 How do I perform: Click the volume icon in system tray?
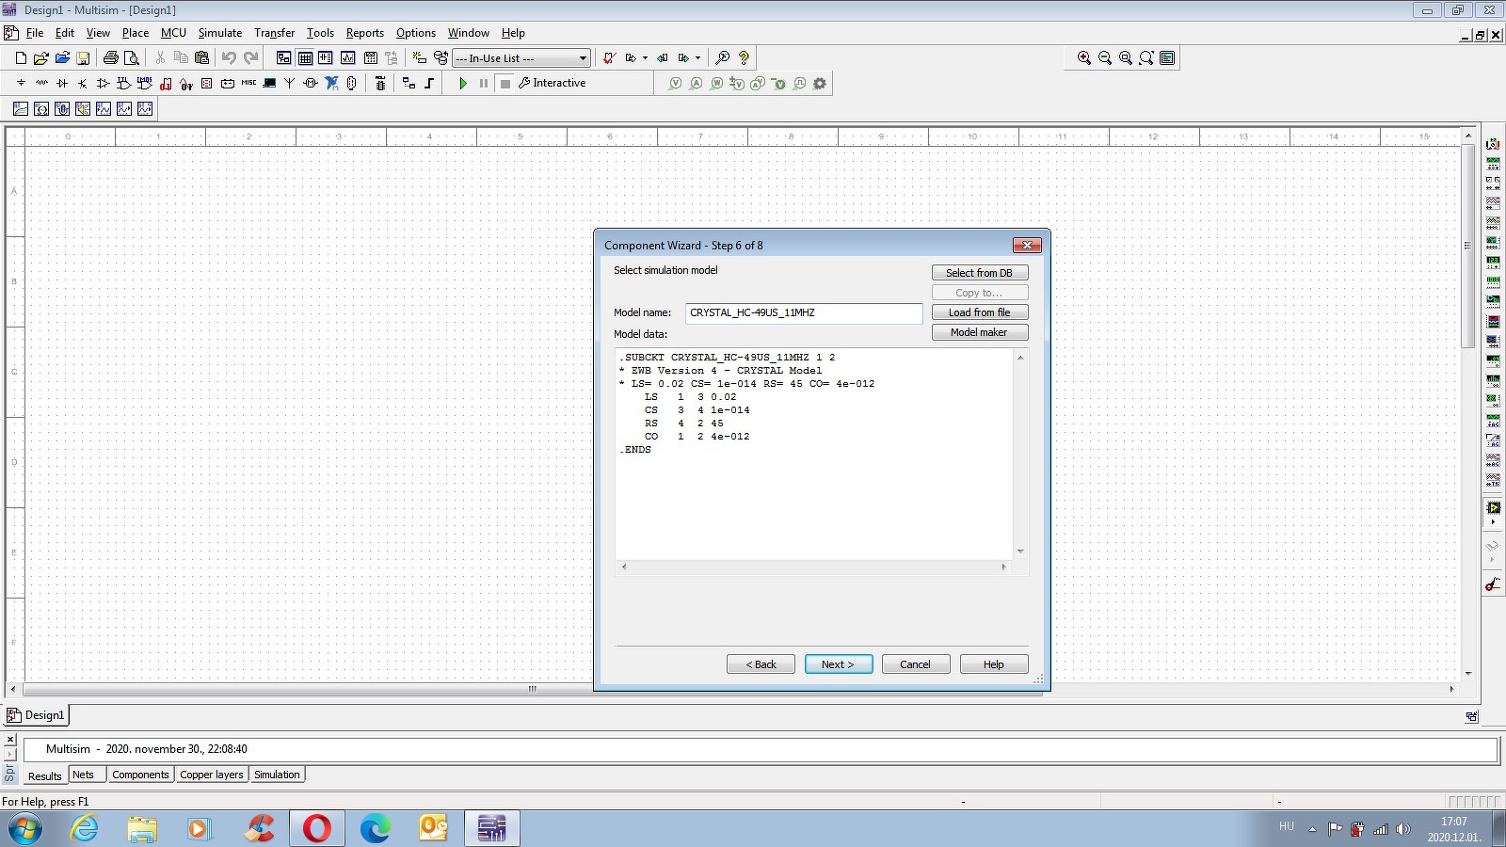coord(1403,829)
